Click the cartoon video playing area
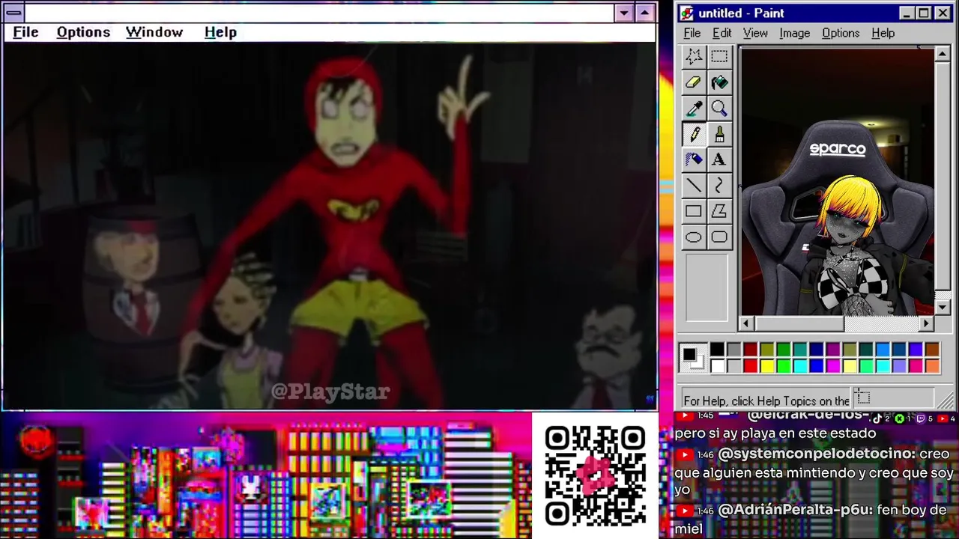The image size is (959, 539). click(x=330, y=226)
